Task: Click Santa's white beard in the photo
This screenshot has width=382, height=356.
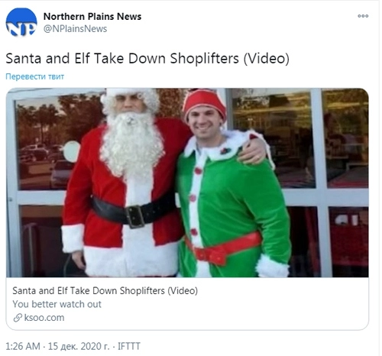Action: click(x=131, y=144)
